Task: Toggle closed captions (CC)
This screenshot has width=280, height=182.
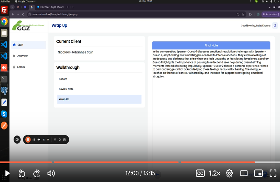Action: pos(200,173)
